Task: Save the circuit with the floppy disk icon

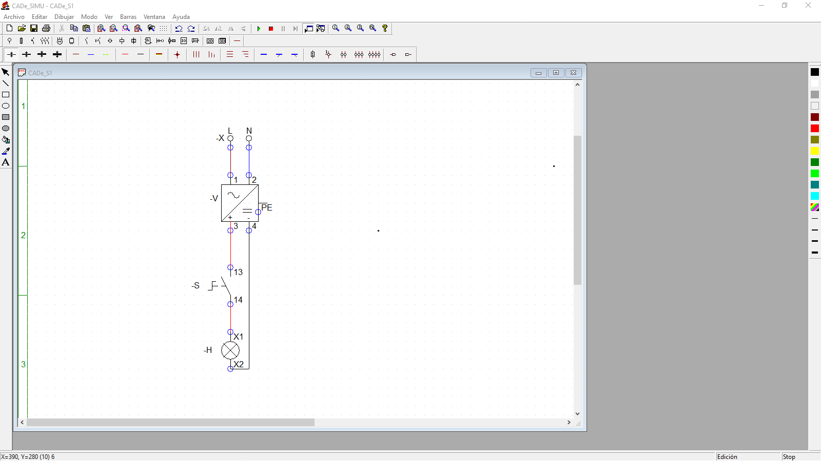Action: pos(34,29)
